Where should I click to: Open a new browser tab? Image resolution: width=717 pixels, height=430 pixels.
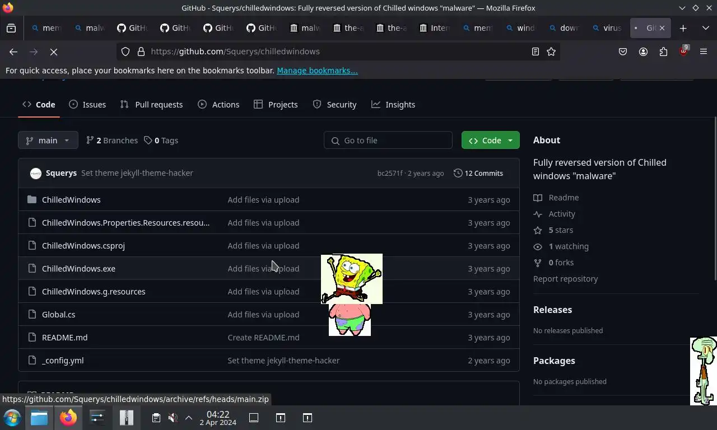683,28
